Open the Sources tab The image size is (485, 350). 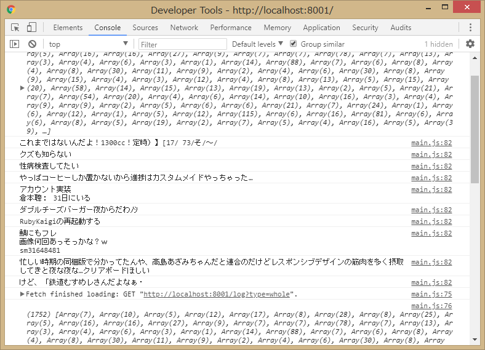(145, 28)
